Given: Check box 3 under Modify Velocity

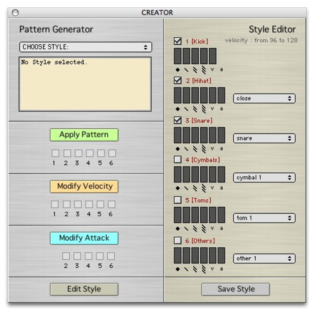Looking at the screenshot, I should click(78, 204).
